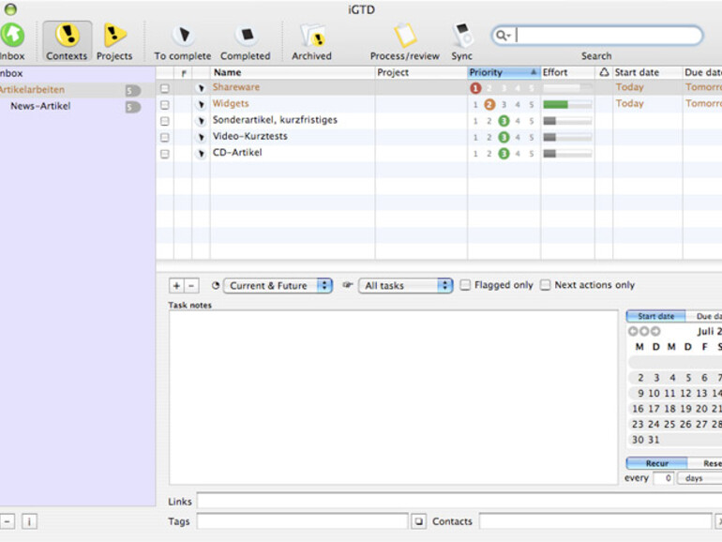Select the Recur tab

[x=656, y=463]
